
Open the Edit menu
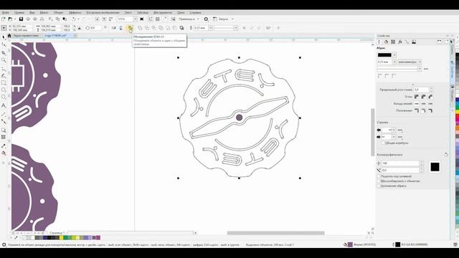tap(19, 13)
